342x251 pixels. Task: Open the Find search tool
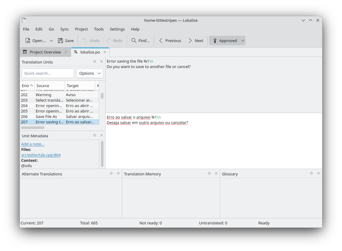[x=140, y=41]
